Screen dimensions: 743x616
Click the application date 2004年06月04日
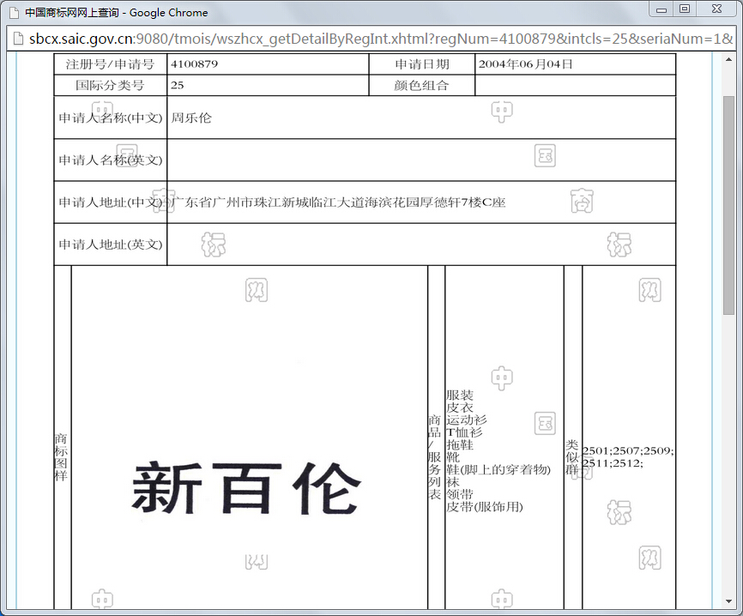click(525, 64)
